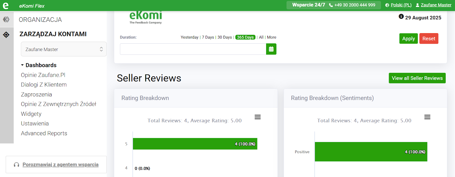Open the Zaufane Master account dropdown

(64, 49)
